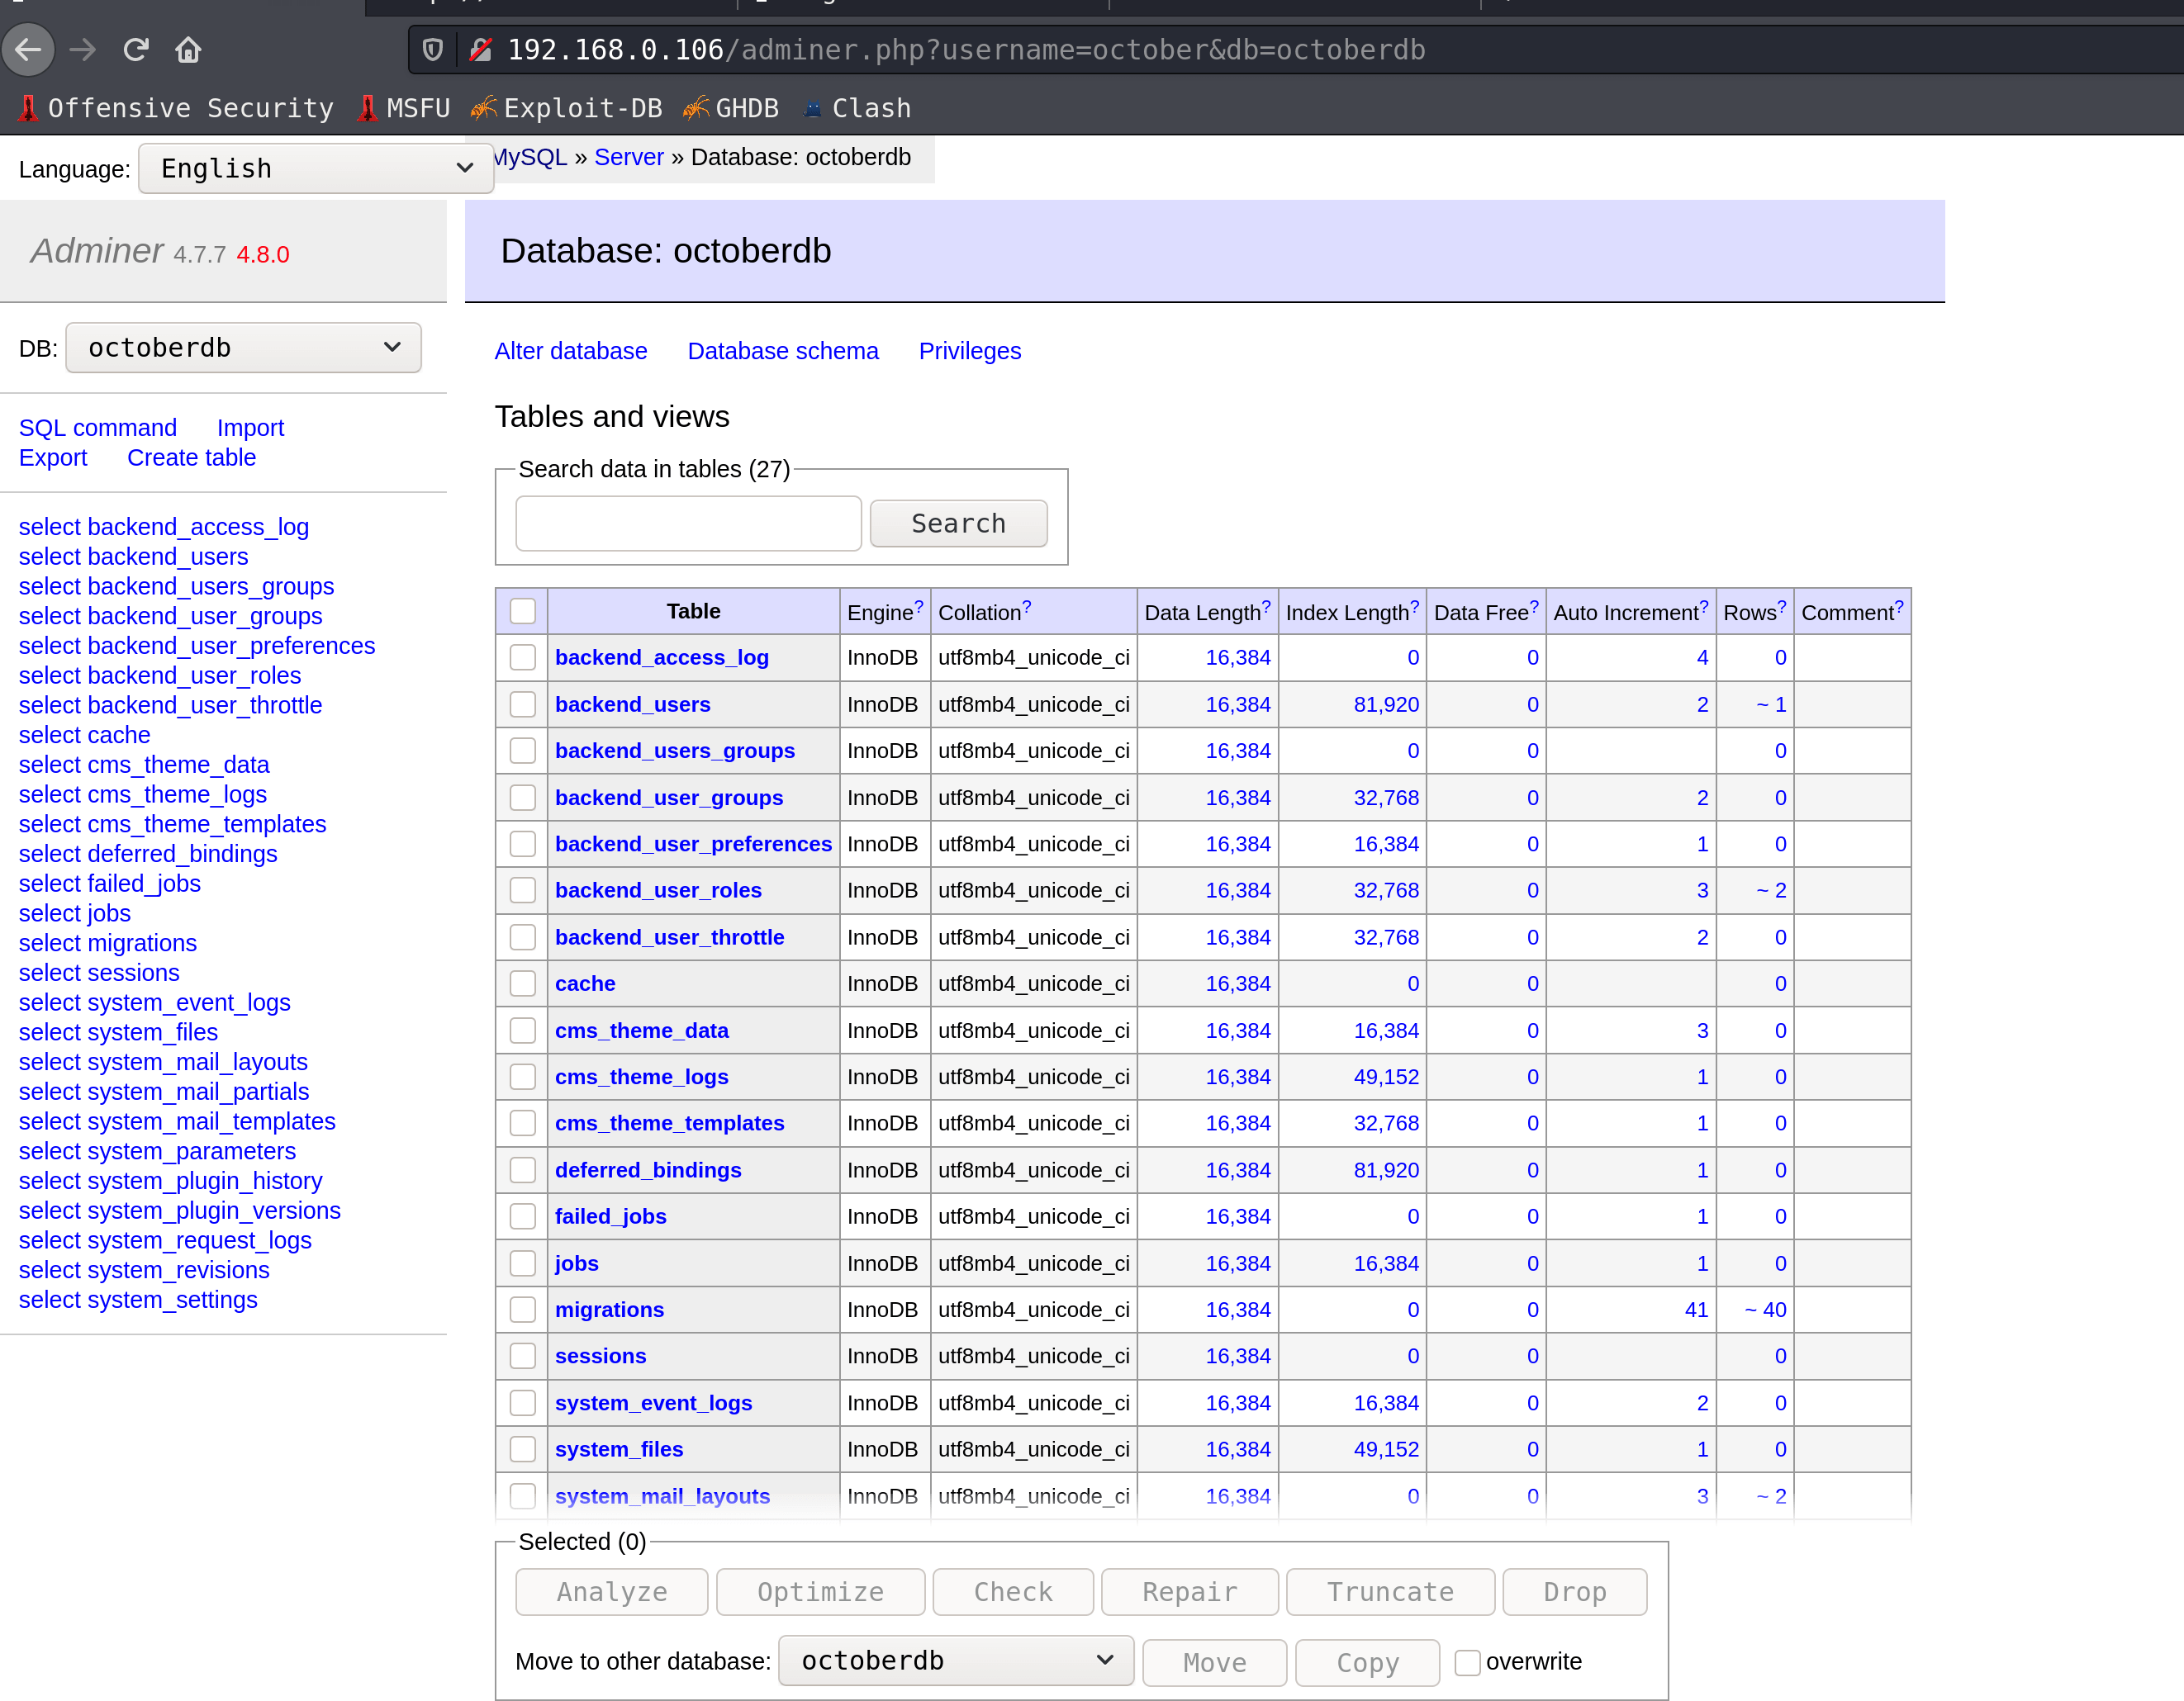Open the Exploit-DB bookmark
The width and height of the screenshot is (2184, 1701).
click(x=567, y=108)
